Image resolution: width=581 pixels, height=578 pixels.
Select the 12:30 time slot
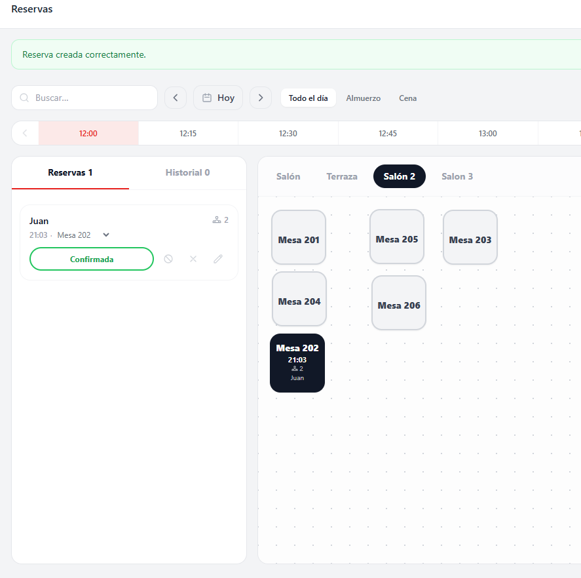pyautogui.click(x=288, y=134)
